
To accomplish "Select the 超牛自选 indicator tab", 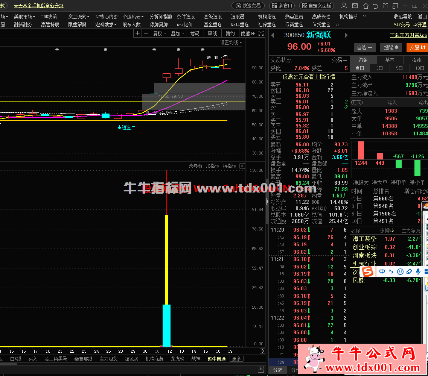I will (x=216, y=359).
